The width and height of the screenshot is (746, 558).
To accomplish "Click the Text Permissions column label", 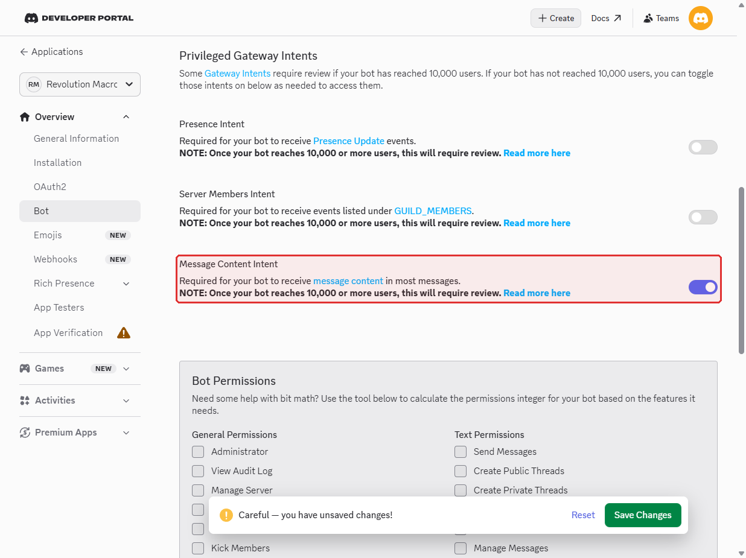I will 489,435.
